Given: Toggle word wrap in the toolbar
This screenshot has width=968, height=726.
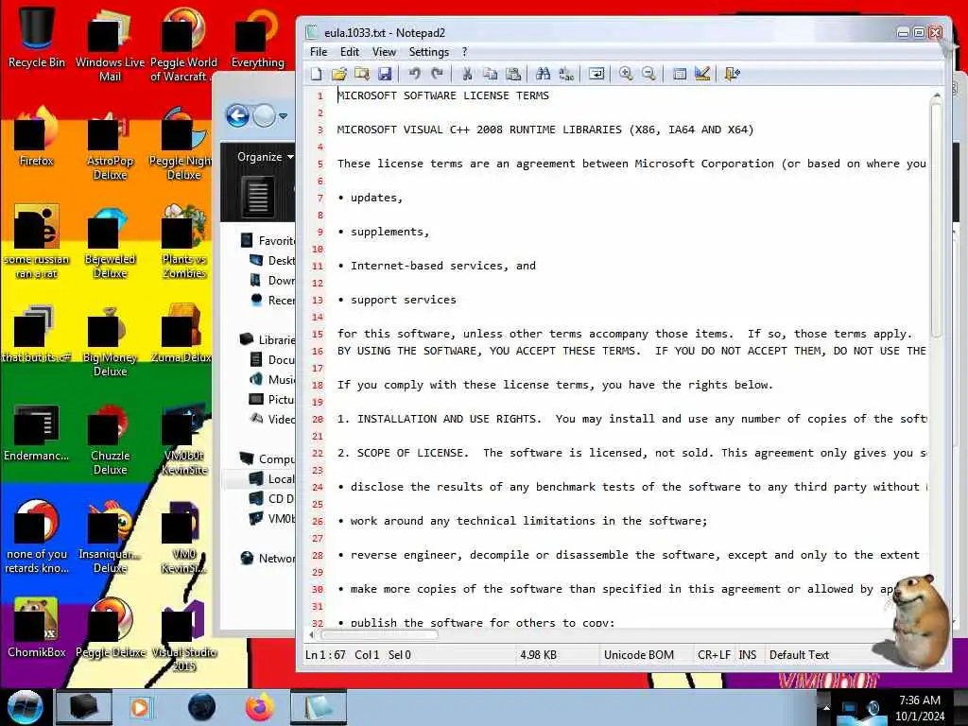Looking at the screenshot, I should [x=596, y=74].
